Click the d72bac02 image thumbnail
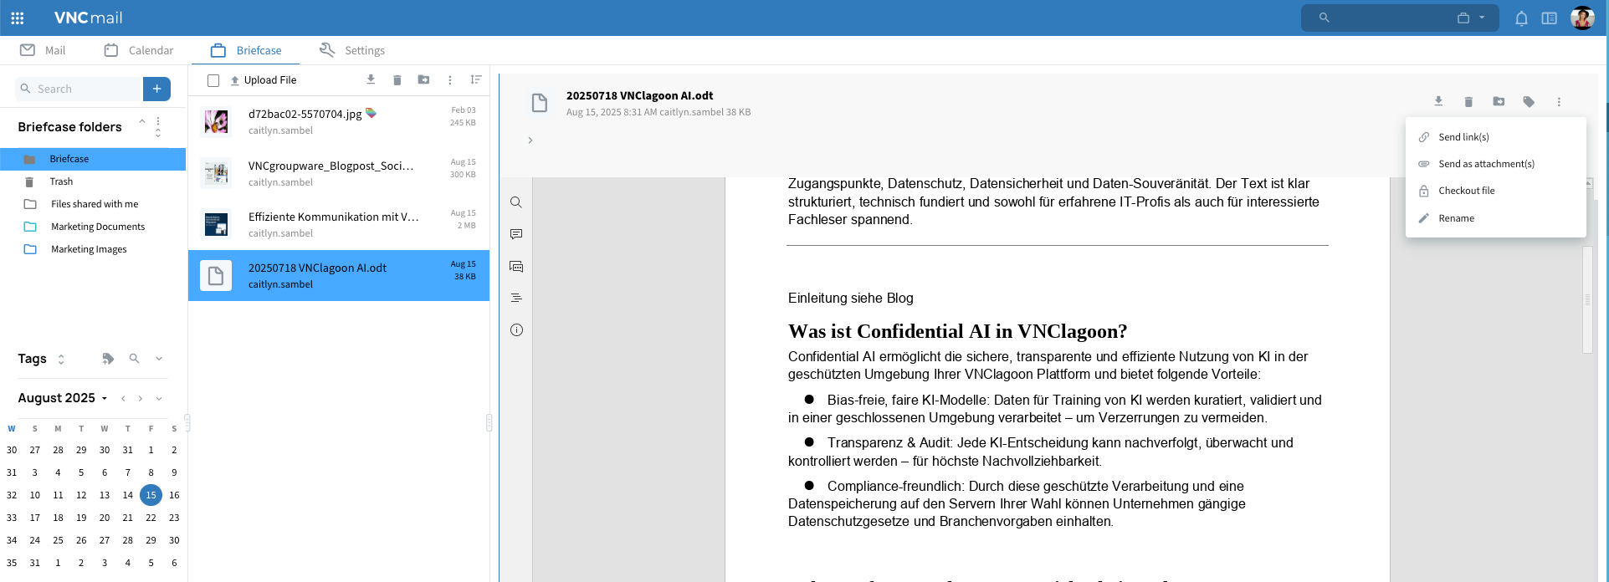 (x=216, y=122)
